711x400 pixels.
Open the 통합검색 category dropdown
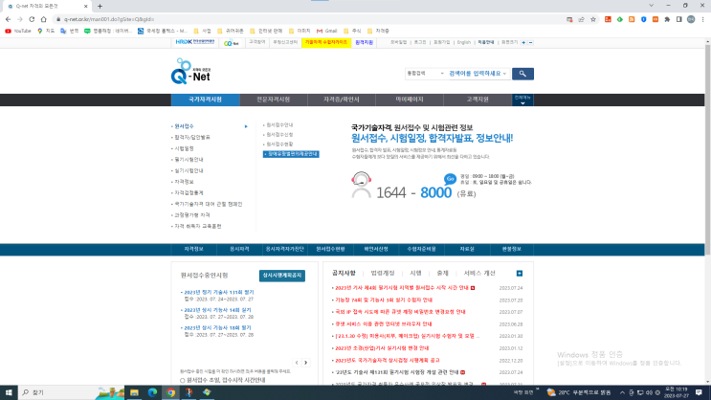coord(425,74)
